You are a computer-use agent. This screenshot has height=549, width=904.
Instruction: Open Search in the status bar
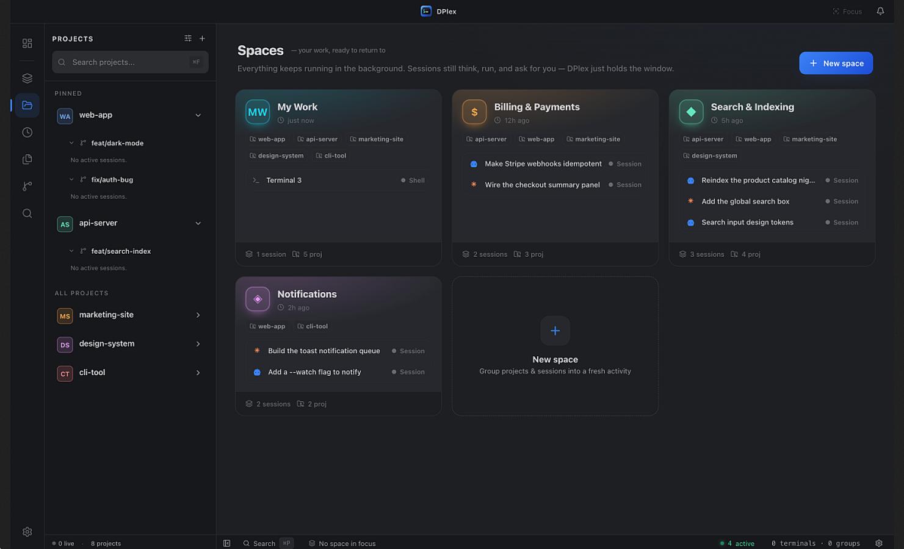267,543
